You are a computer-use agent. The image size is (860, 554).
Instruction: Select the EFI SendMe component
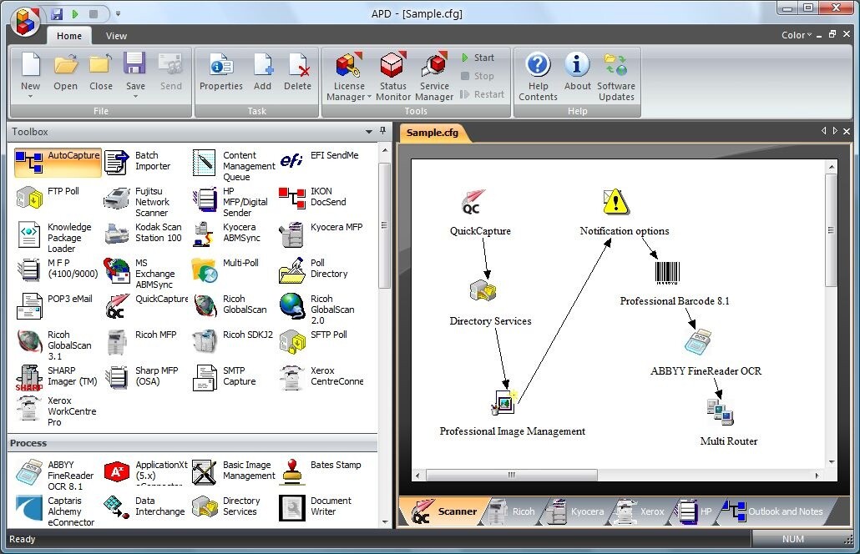tap(319, 159)
